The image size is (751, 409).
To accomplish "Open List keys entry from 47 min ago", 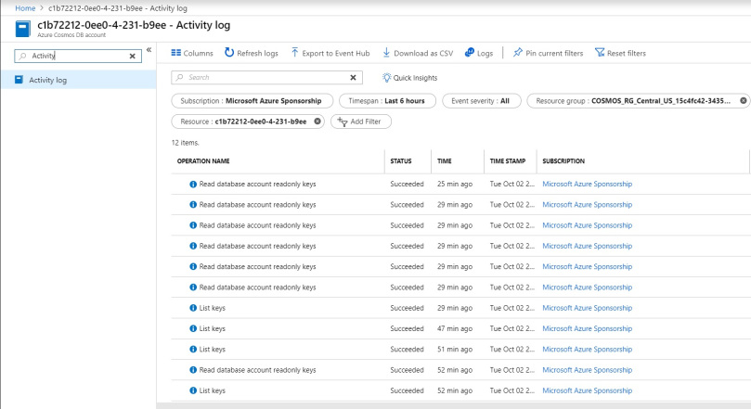I will click(x=213, y=328).
